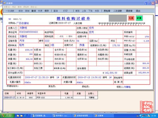
Task: Click the 结算单价 value 178.50
Action: coord(116,45)
